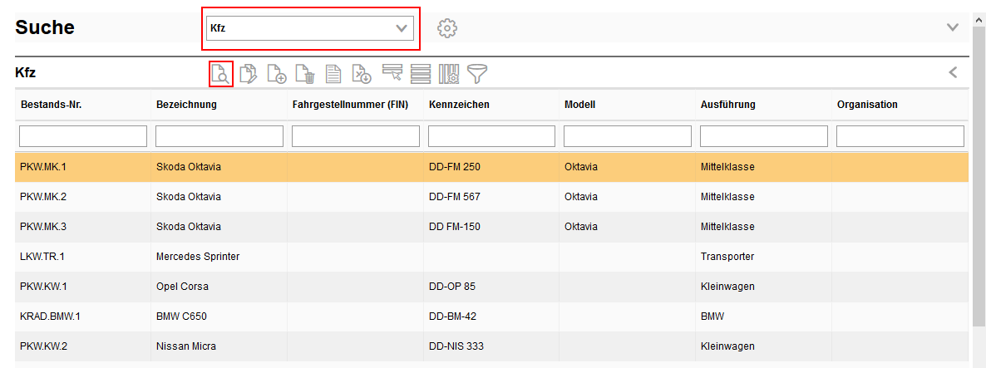The image size is (986, 368).
Task: Open the text document report icon
Action: [x=333, y=74]
